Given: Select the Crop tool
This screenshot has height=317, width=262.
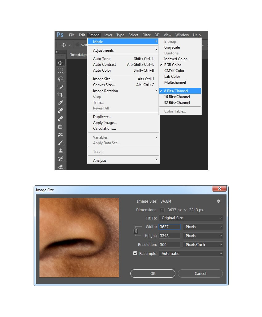Looking at the screenshot, I should point(60,95).
